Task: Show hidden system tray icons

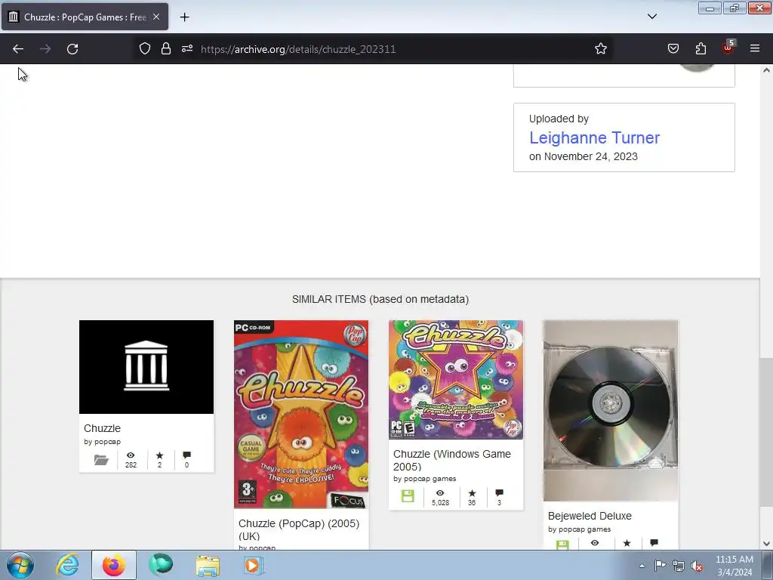Action: (x=642, y=566)
